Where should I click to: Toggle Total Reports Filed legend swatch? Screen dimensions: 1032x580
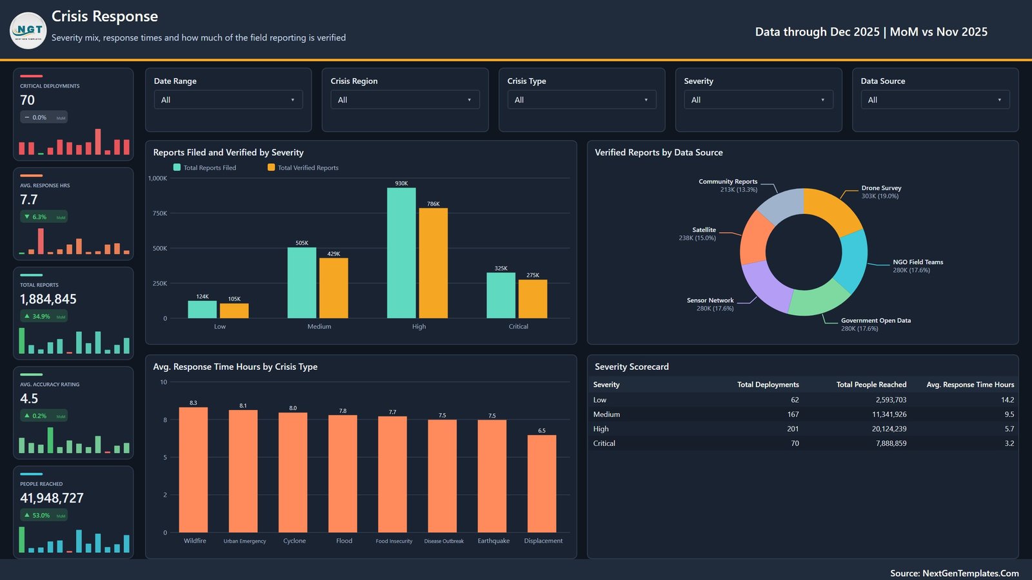coord(177,168)
